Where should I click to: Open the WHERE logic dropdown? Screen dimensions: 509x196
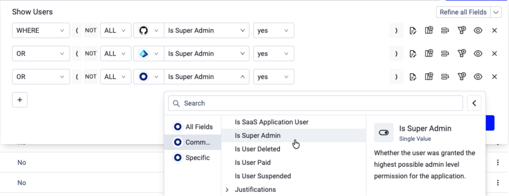[x=41, y=30]
